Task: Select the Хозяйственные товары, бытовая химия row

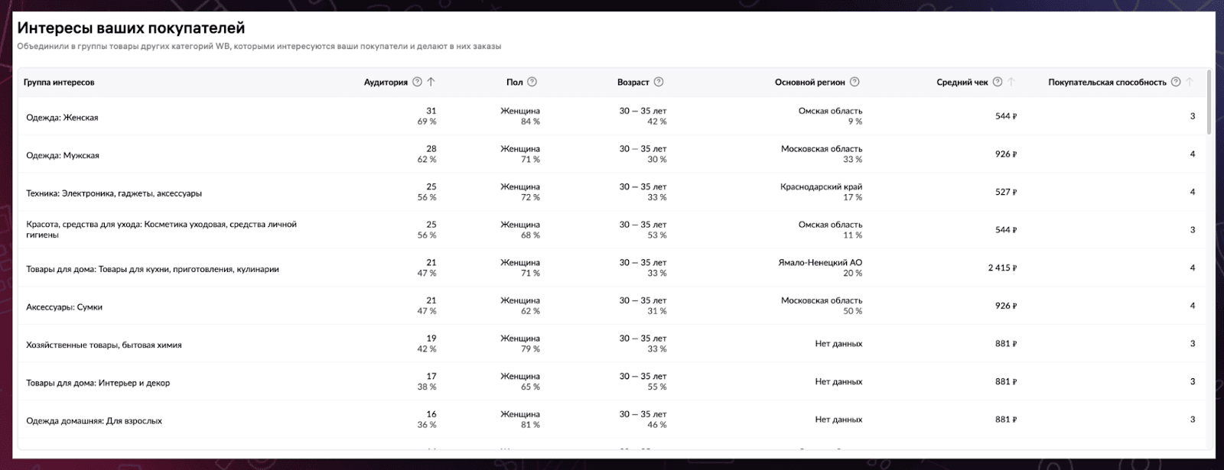Action: tap(610, 344)
